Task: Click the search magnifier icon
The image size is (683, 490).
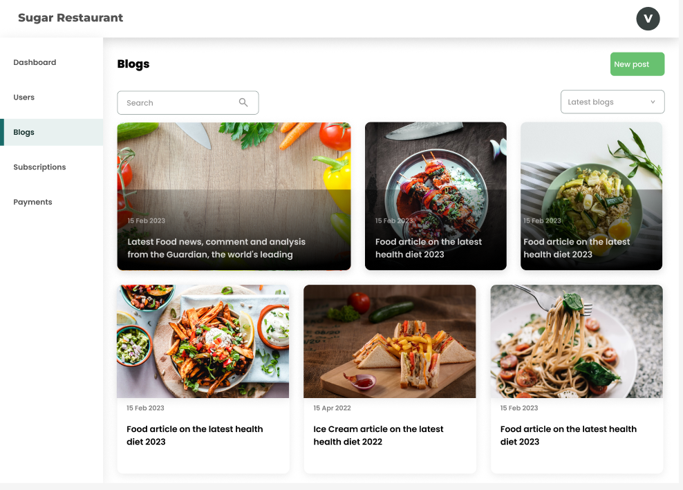Action: pyautogui.click(x=243, y=102)
